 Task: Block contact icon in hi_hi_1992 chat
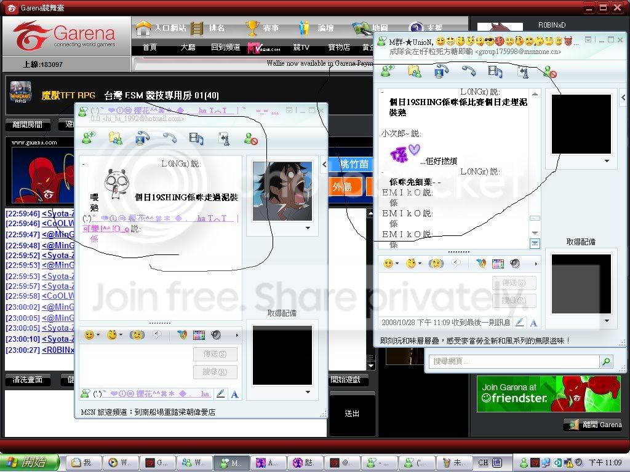[x=250, y=138]
